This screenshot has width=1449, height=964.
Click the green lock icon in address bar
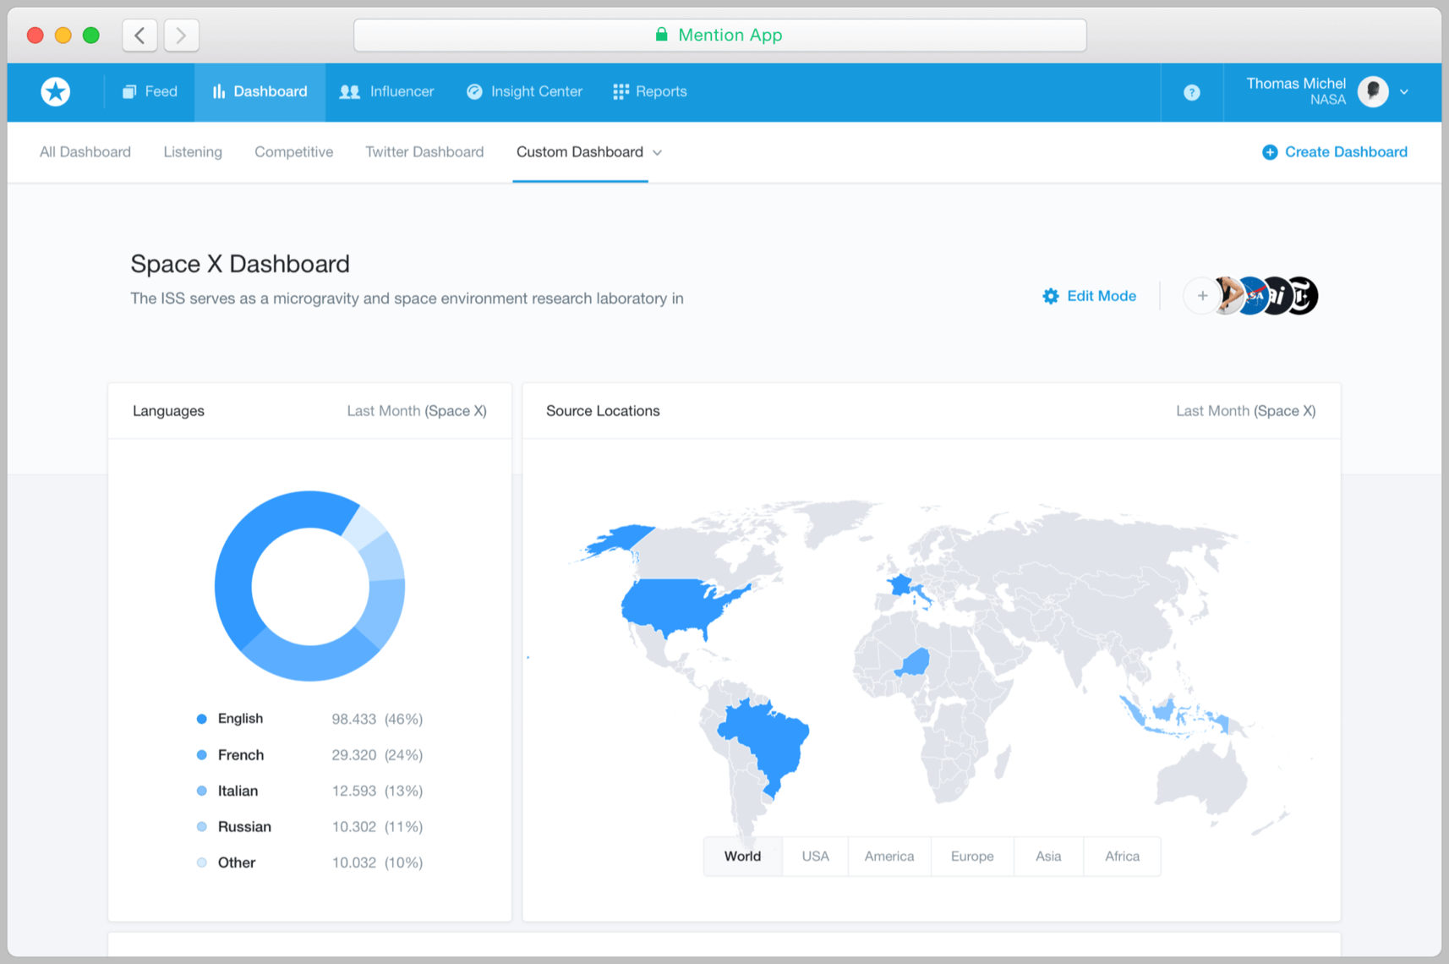[x=661, y=35]
